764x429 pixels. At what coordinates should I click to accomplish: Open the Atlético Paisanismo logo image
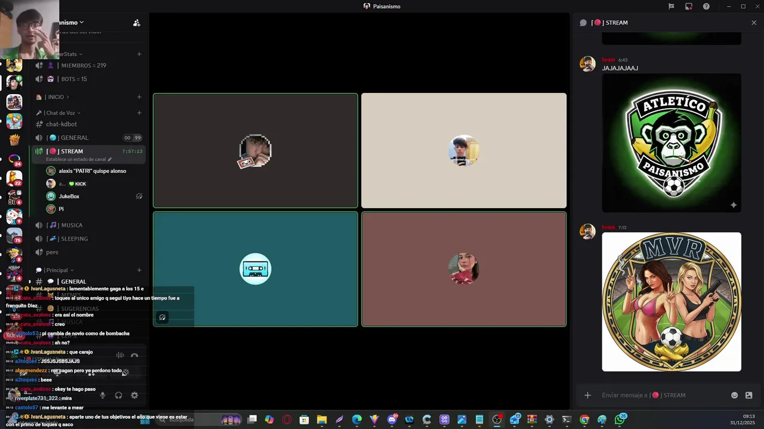pyautogui.click(x=671, y=143)
